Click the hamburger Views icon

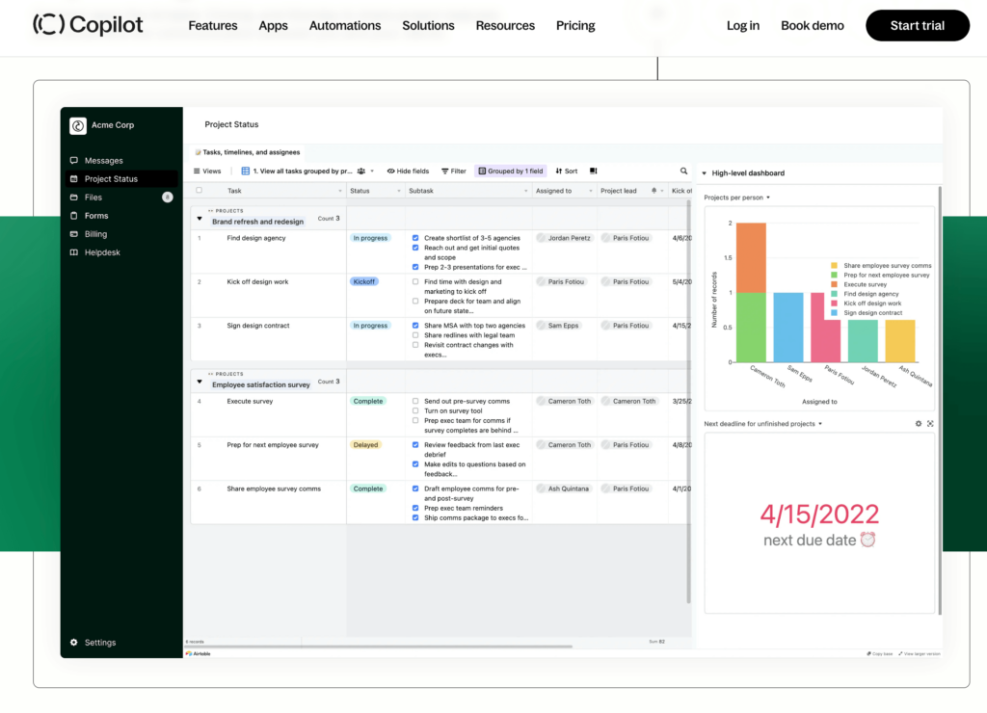[x=197, y=172]
